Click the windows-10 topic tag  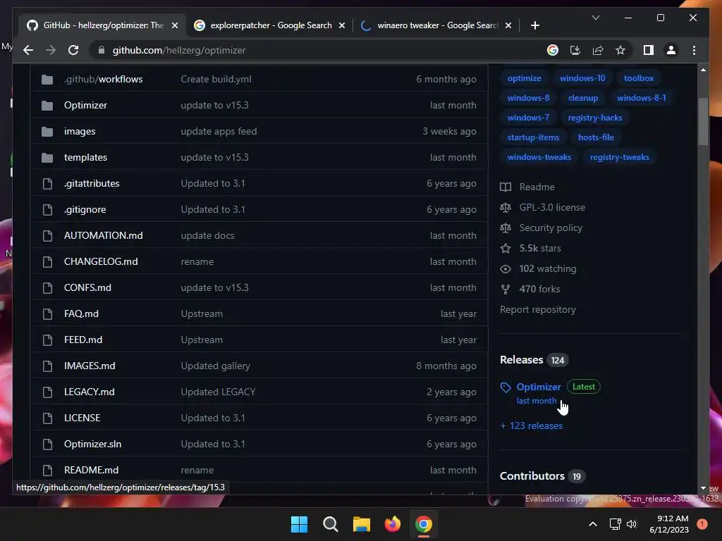click(582, 78)
